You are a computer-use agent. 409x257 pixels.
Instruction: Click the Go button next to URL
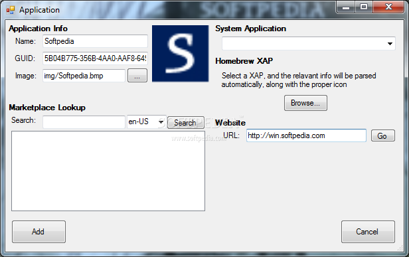tap(383, 135)
